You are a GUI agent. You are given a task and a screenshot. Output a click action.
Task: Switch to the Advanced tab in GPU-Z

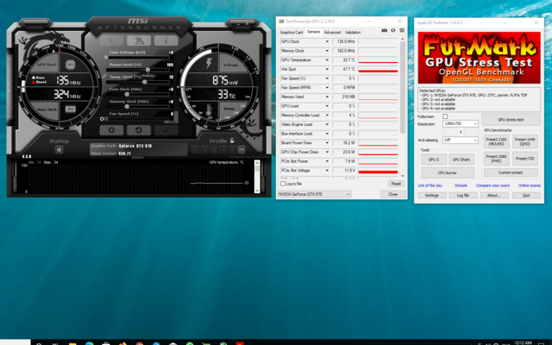click(x=332, y=32)
